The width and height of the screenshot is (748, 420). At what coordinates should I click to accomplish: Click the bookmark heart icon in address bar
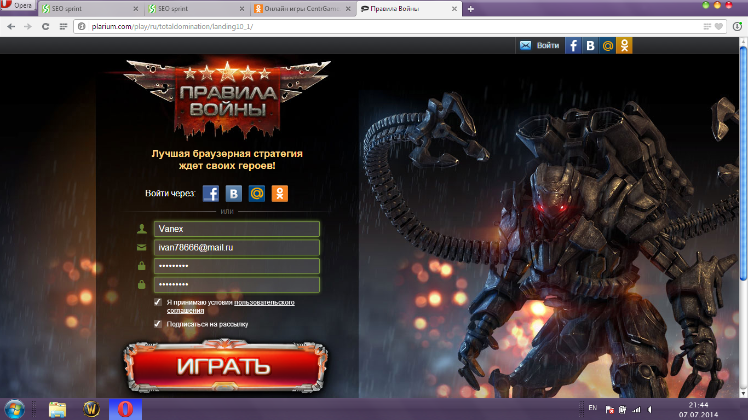pyautogui.click(x=719, y=26)
